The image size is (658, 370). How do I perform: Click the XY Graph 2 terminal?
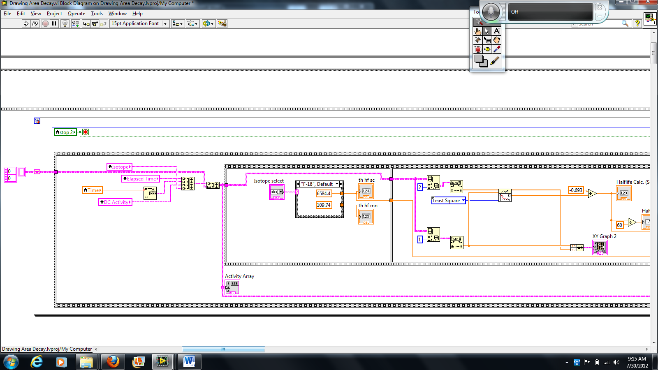click(x=600, y=247)
